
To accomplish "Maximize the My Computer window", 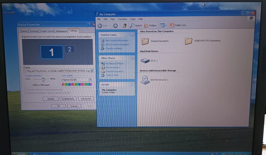I will 248,13.
